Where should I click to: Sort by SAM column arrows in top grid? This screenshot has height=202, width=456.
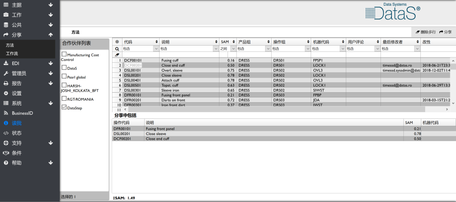[234, 42]
